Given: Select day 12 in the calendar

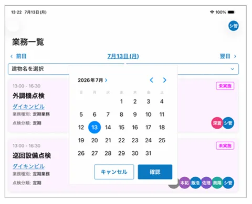Looking at the screenshot, I should [81, 127].
